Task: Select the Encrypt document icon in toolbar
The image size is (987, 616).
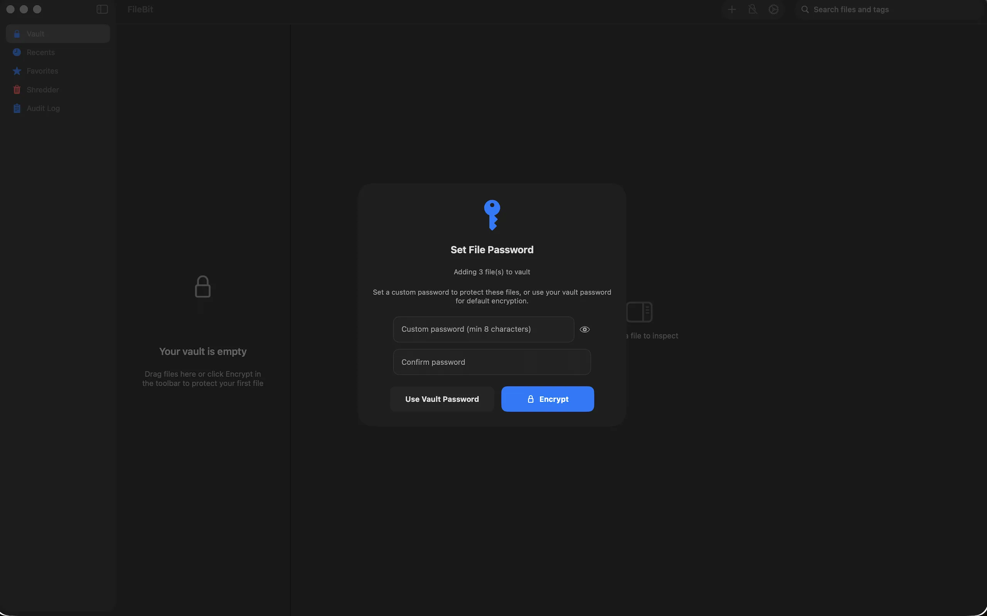Action: tap(753, 9)
